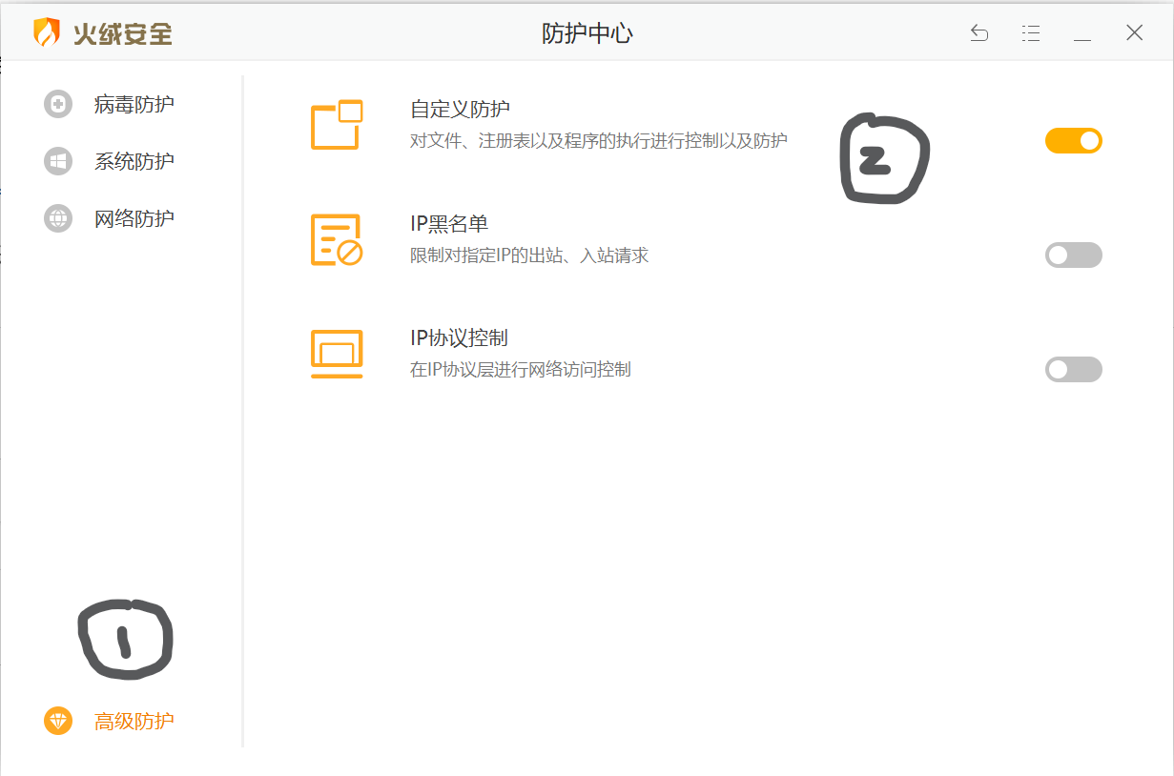
Task: Click the 系统防护 Windows logo icon
Action: point(58,161)
